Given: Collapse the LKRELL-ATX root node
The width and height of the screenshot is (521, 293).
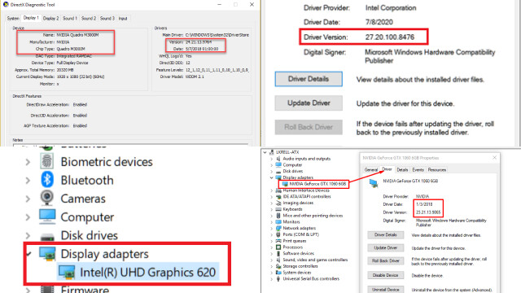Looking at the screenshot, I should [x=265, y=152].
